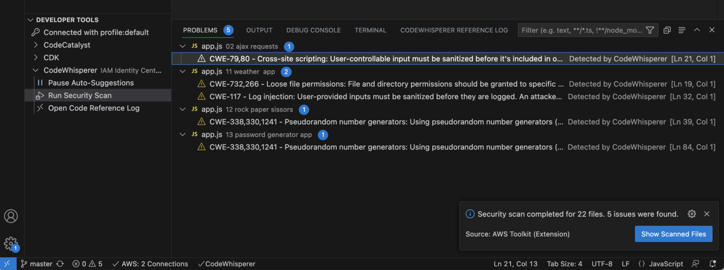Open errors and warnings count in status bar
The height and width of the screenshot is (270, 724).
(x=87, y=264)
